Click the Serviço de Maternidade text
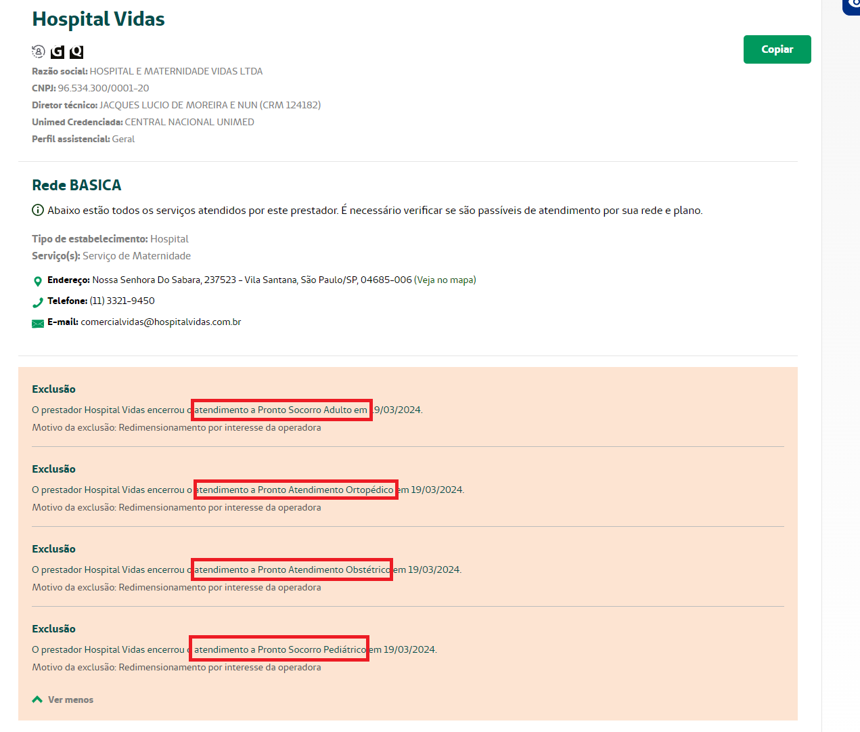The width and height of the screenshot is (860, 732). point(137,256)
